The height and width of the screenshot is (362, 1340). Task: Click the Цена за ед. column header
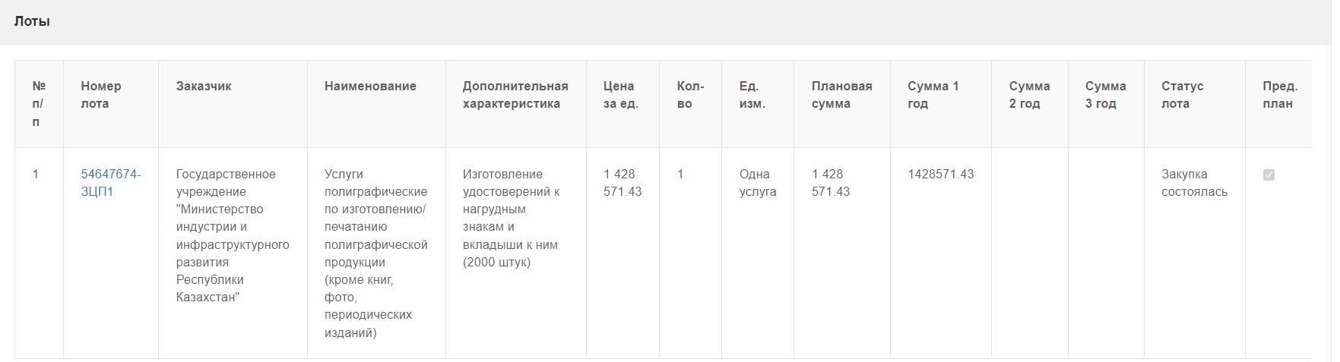pyautogui.click(x=621, y=95)
